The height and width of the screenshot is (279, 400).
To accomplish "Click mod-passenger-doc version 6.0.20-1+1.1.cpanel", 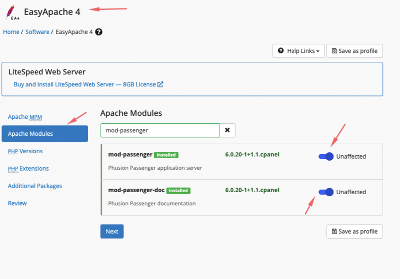I will [252, 190].
